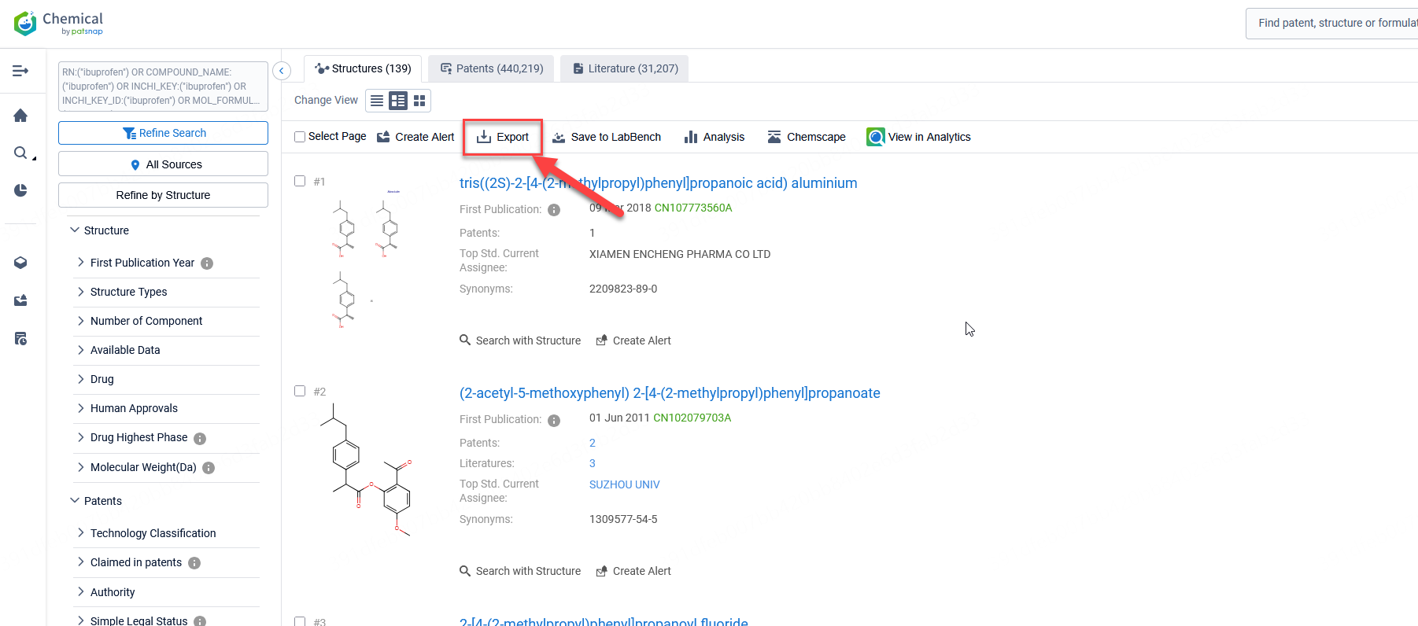Expand the Structure Types filter
The image size is (1418, 626).
(x=128, y=292)
